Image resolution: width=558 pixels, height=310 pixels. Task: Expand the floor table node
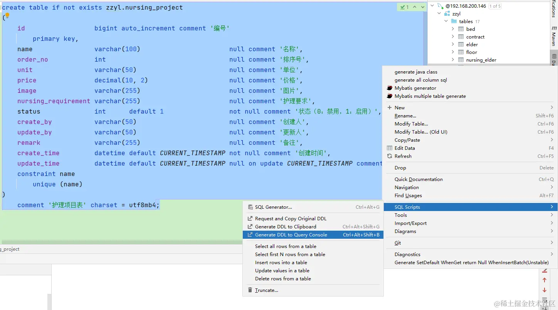click(453, 52)
